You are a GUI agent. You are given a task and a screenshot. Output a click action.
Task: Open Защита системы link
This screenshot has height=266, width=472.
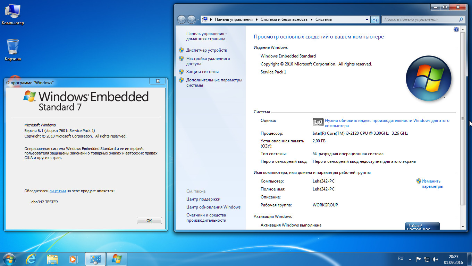[x=202, y=72]
